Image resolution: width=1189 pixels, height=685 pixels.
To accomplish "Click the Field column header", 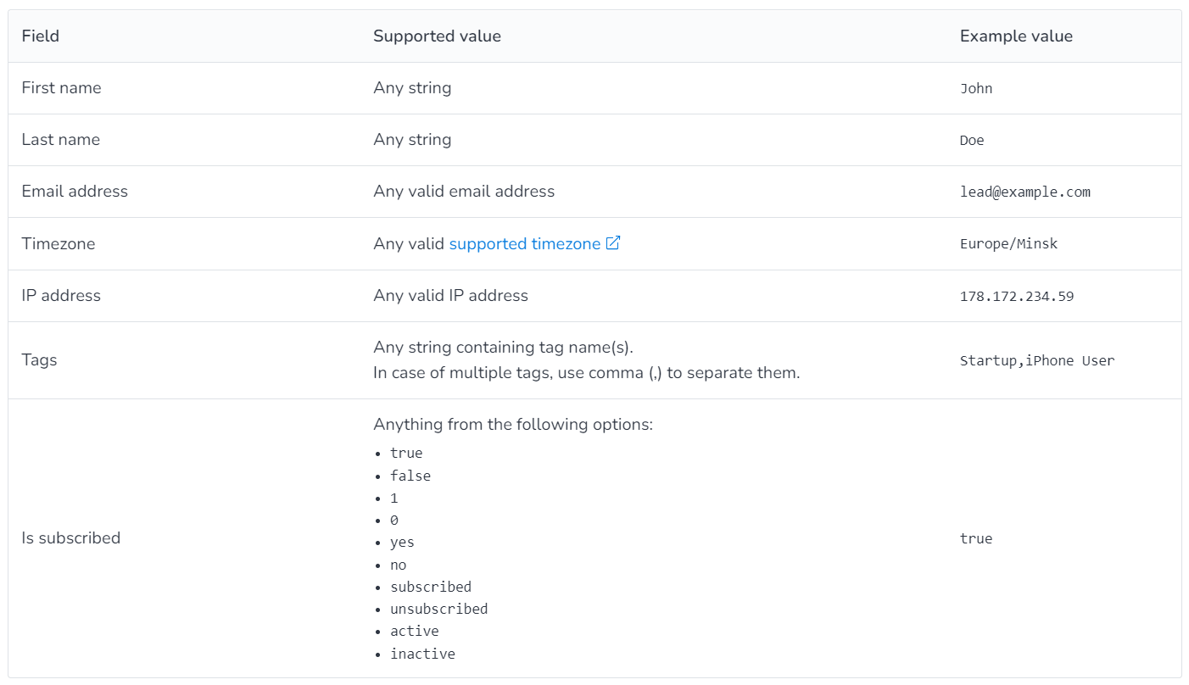I will [x=41, y=36].
